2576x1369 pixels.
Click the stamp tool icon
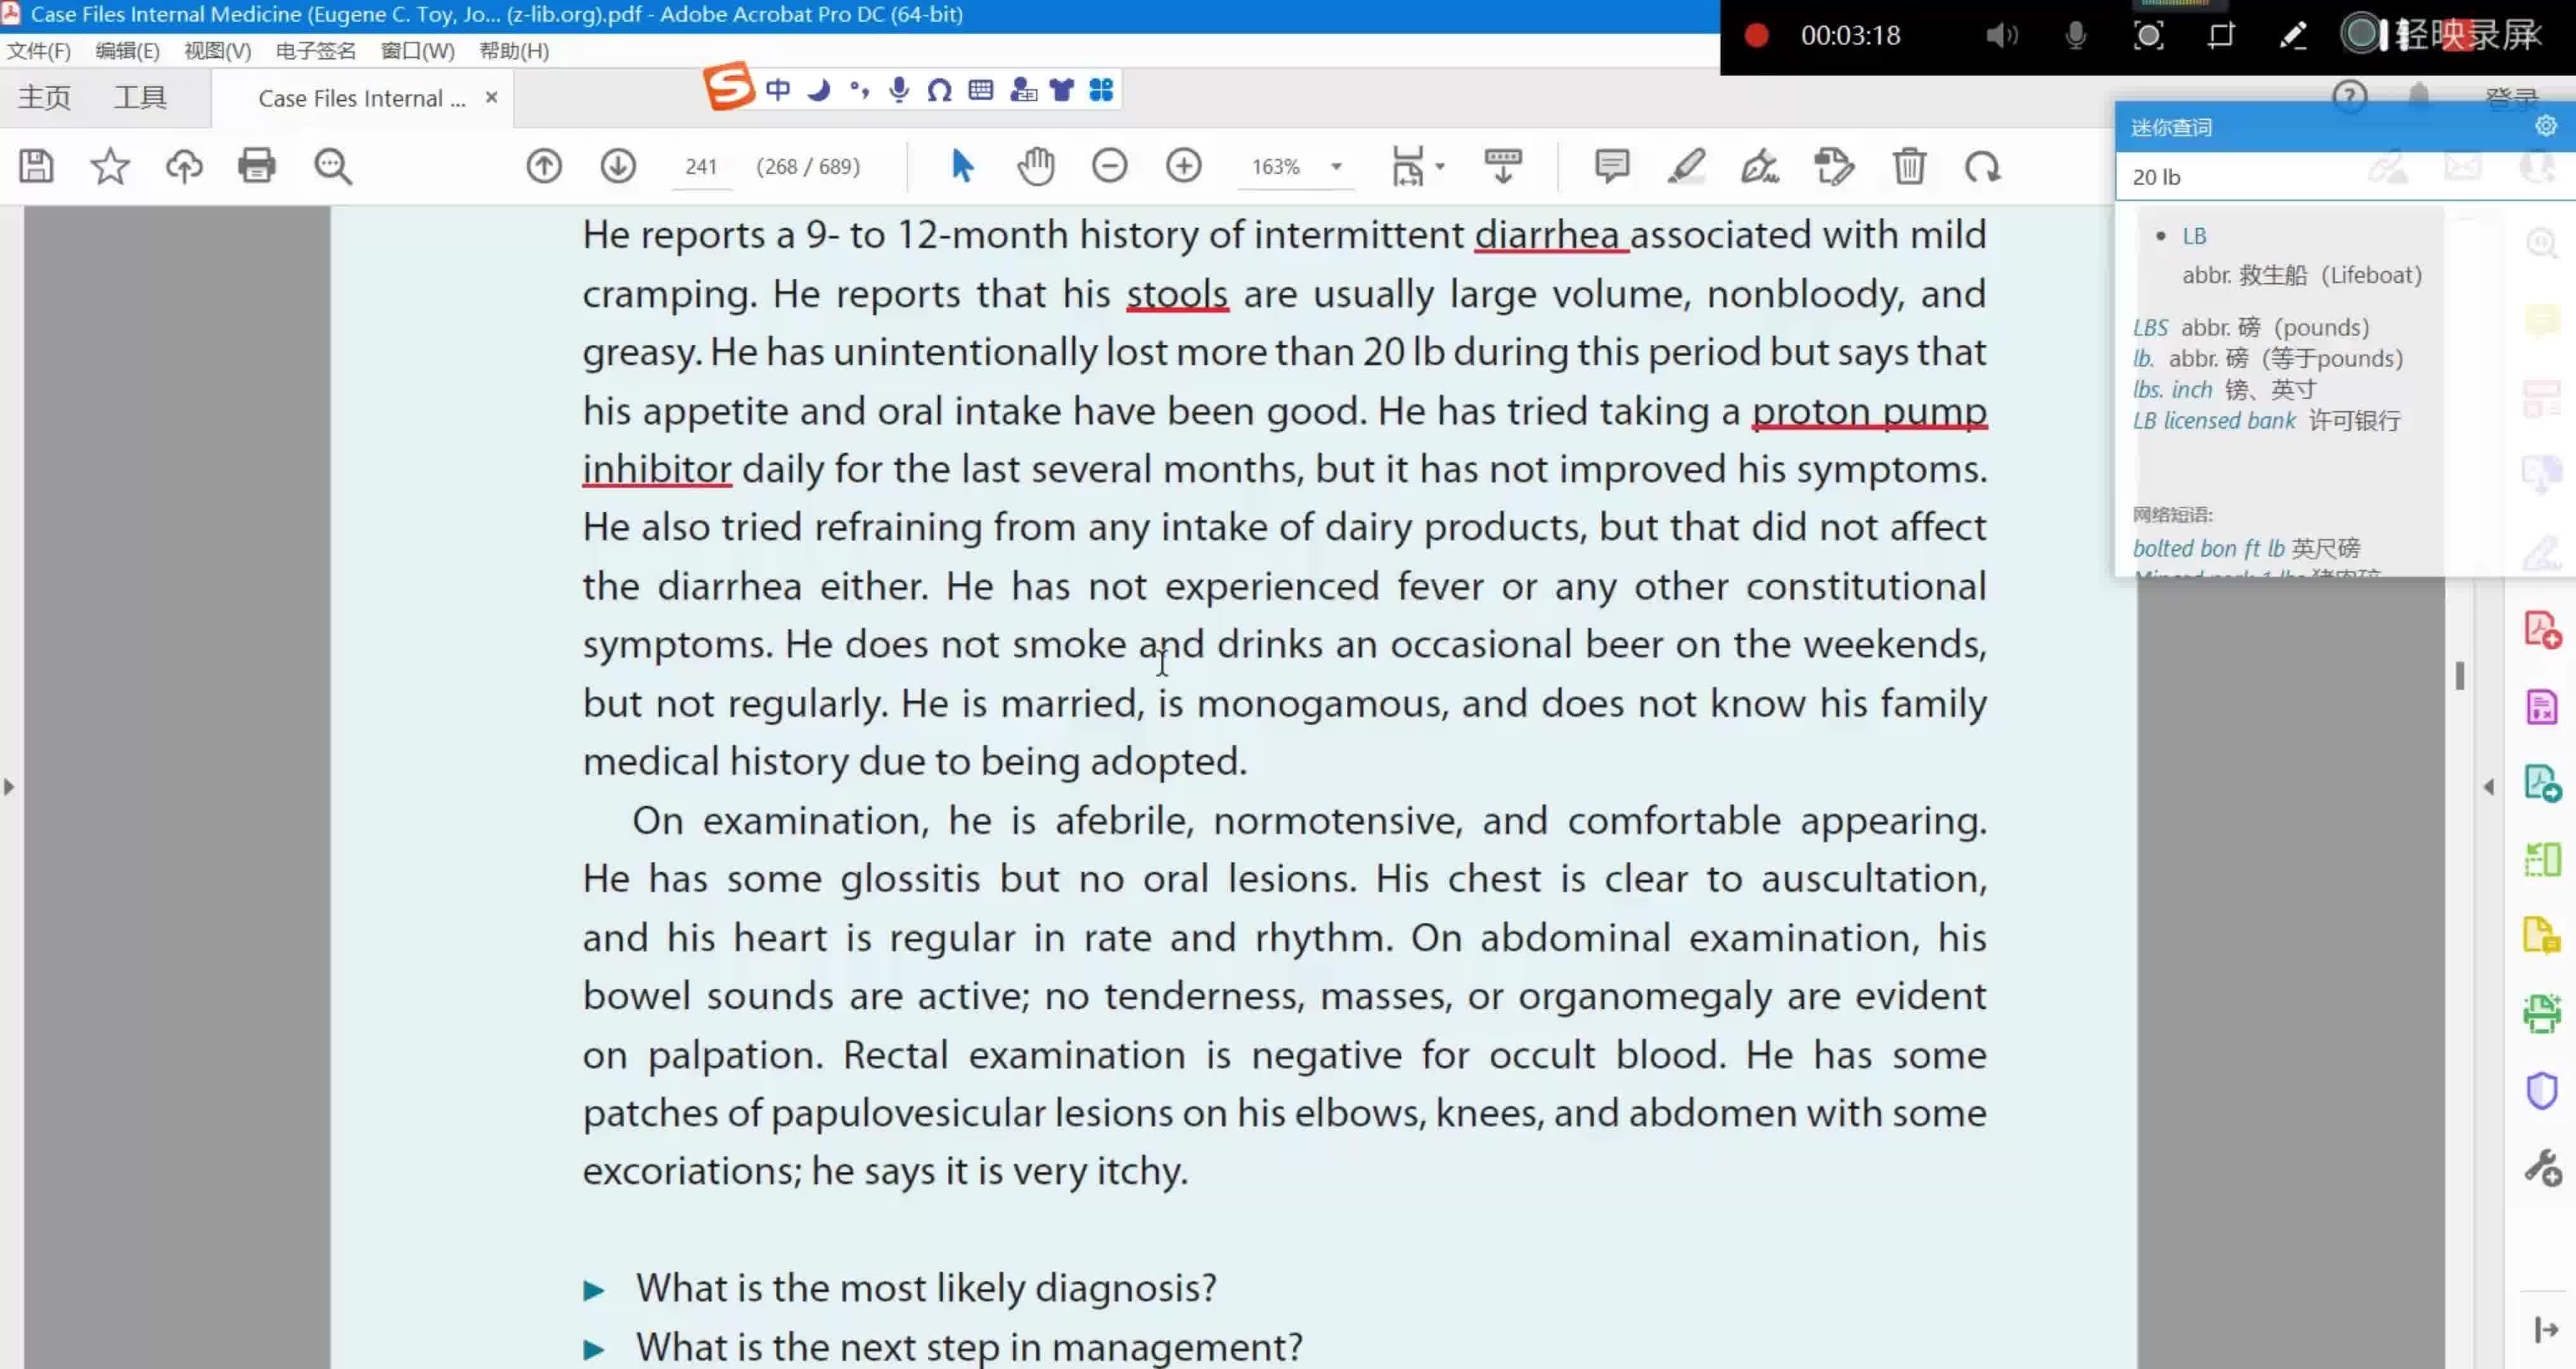coord(1834,166)
